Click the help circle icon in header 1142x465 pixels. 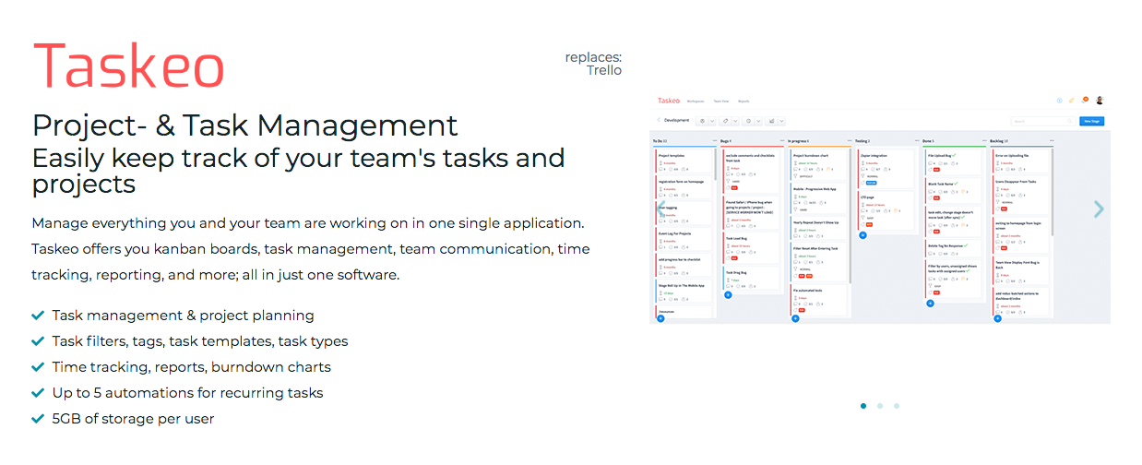(x=1059, y=101)
